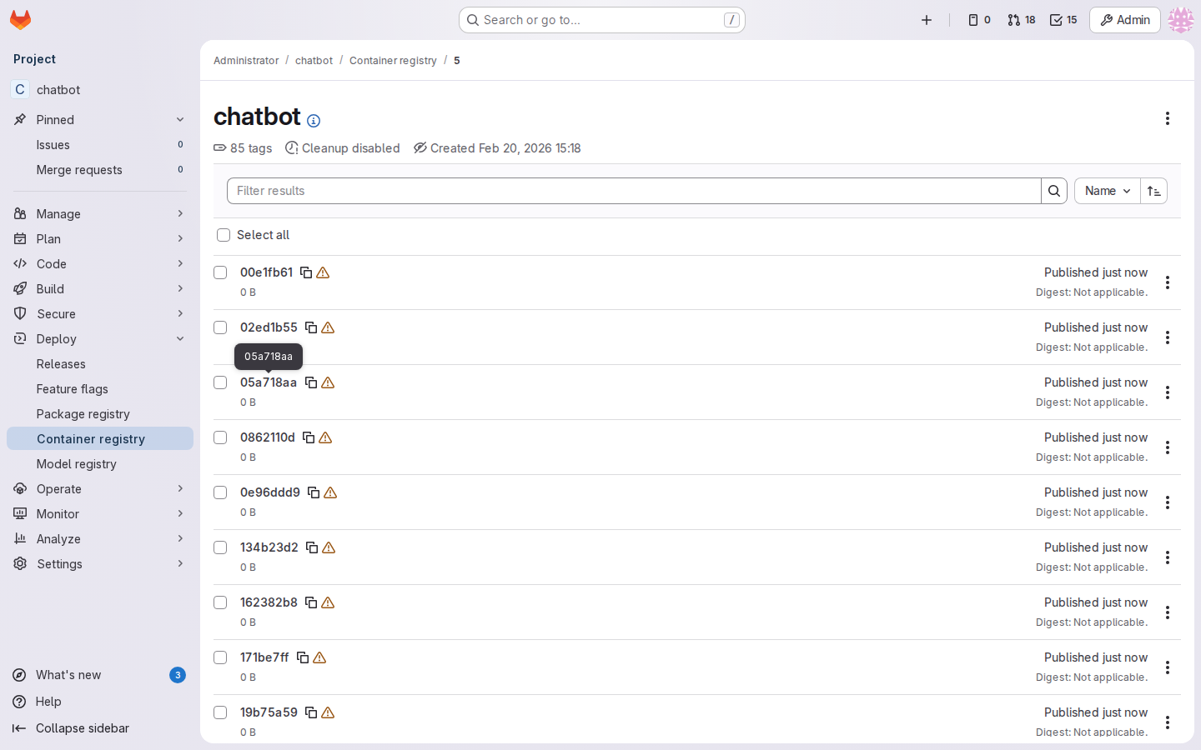Screen dimensions: 1201x750
Task: Select the 02ed1b55 tag checkbox
Action: [220, 327]
